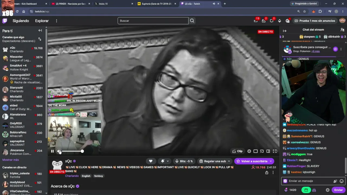Open the chat community users icon
The height and width of the screenshot is (195, 347).
pos(342,30)
